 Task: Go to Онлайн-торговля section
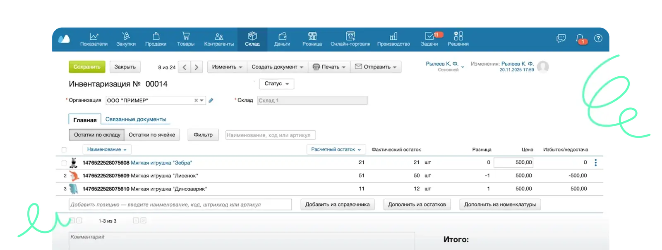coord(350,39)
